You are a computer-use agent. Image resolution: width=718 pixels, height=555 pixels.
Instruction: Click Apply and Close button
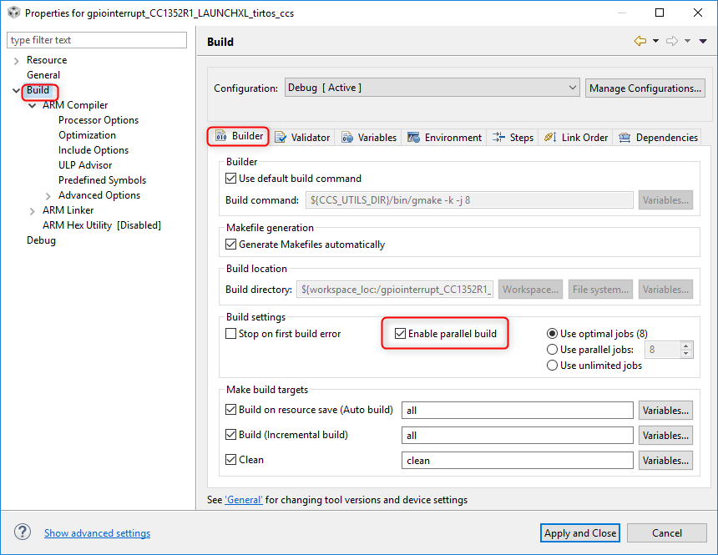[x=579, y=533]
